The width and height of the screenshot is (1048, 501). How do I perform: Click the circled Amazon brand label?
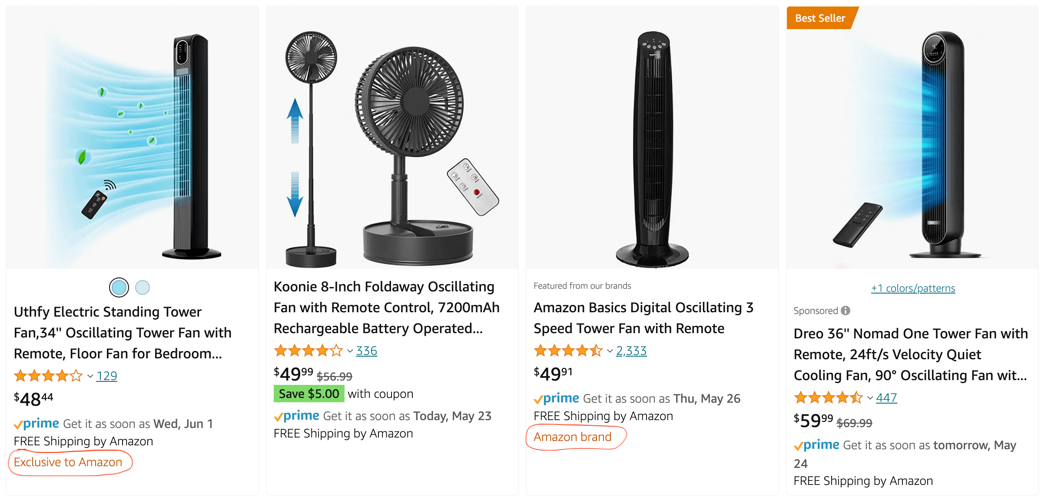coord(573,437)
